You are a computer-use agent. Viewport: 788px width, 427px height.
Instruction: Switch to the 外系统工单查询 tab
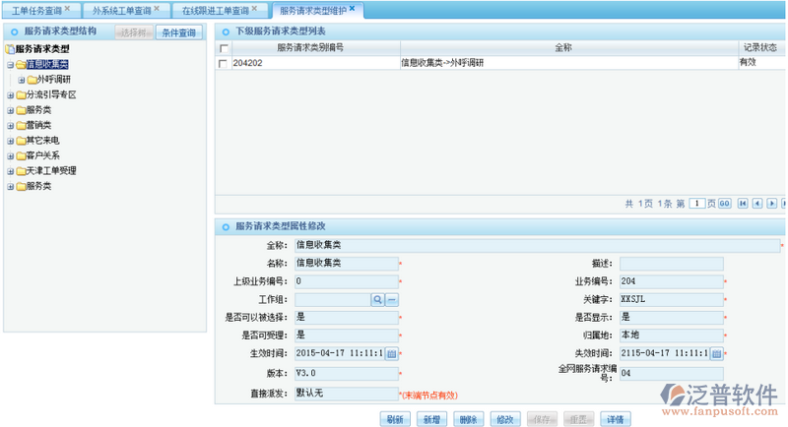pos(120,10)
